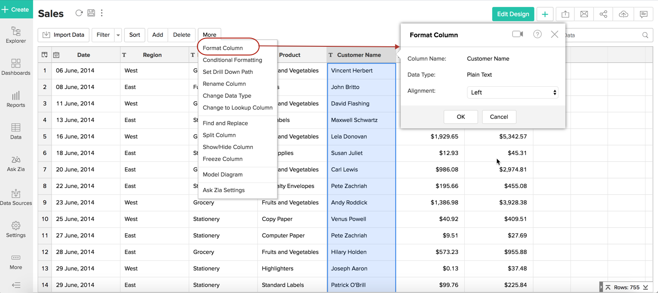The height and width of the screenshot is (293, 658).
Task: Expand the Filter dropdown arrow
Action: tap(118, 35)
